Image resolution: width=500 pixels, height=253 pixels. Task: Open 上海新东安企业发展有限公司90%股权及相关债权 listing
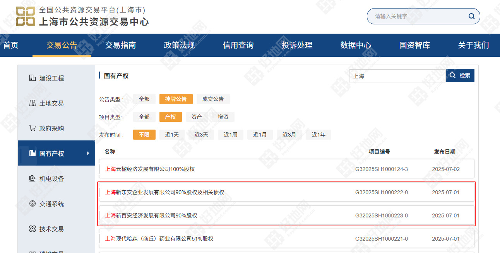[165, 192]
